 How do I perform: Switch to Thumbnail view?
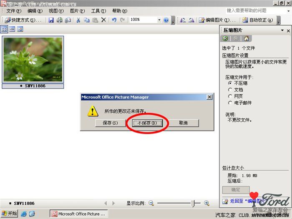[4, 29]
